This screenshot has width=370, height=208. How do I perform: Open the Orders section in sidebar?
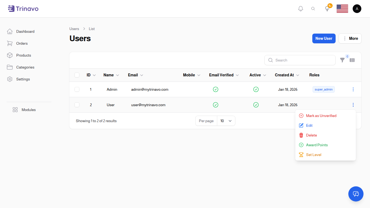click(21, 43)
